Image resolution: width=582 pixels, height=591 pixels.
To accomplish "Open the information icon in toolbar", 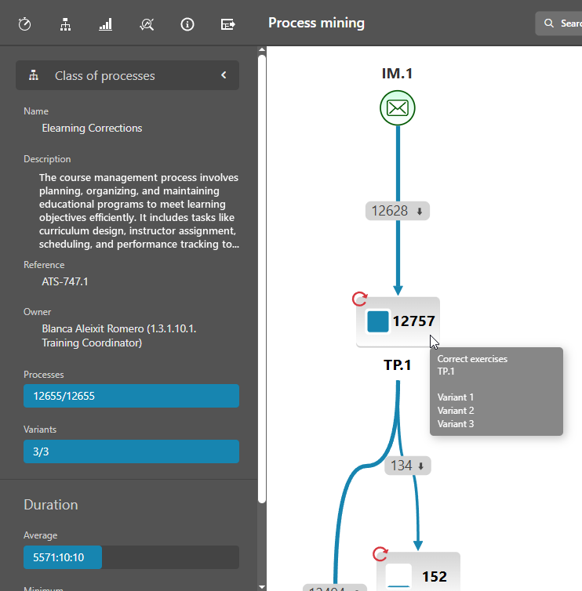I will tap(187, 24).
